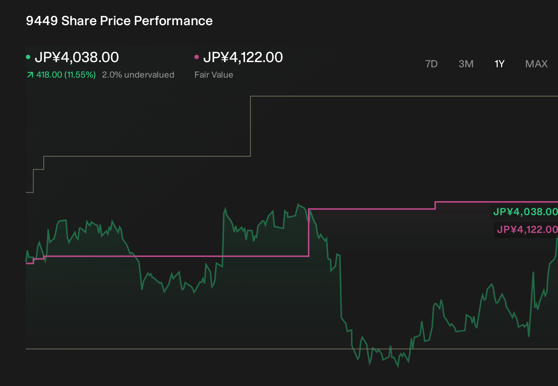This screenshot has height=386, width=558.
Task: Click the 9449 Share Price Performance title
Action: pyautogui.click(x=119, y=21)
